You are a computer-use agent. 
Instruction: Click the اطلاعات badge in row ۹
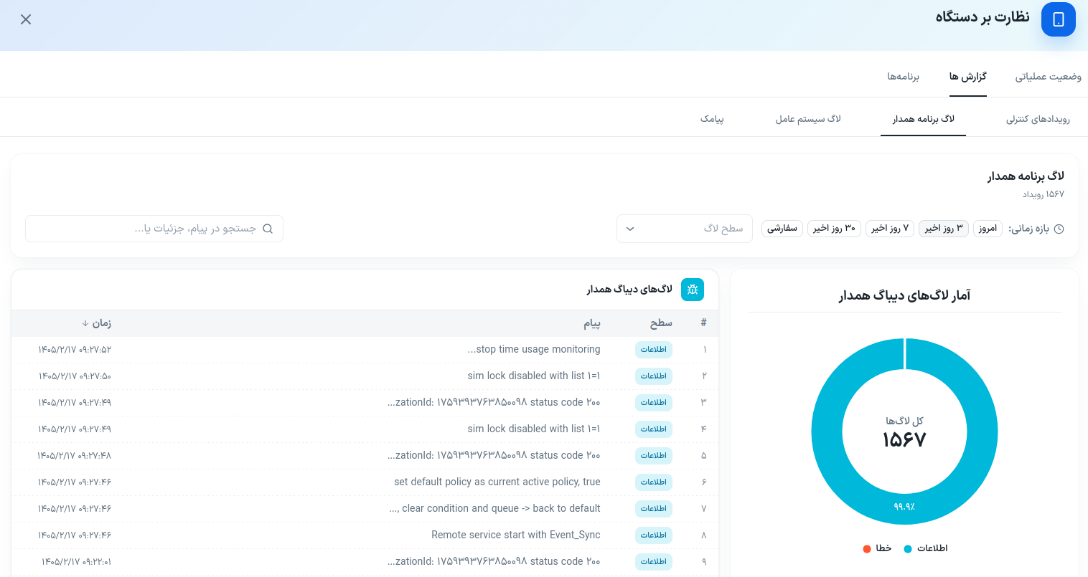(654, 562)
